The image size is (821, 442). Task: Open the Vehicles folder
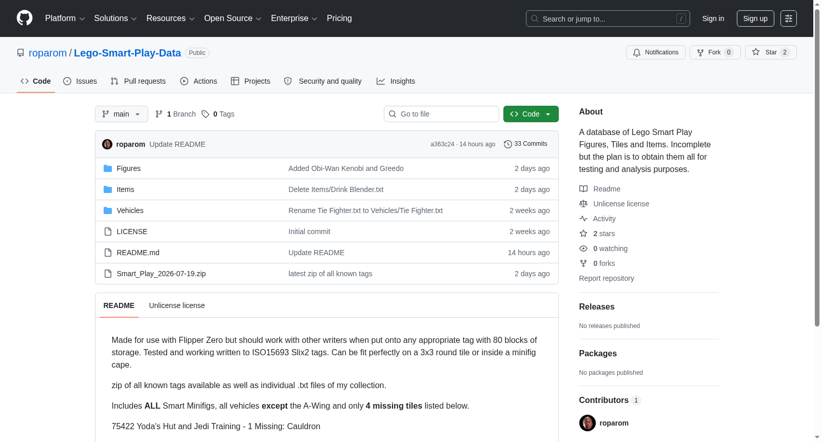[x=130, y=210]
